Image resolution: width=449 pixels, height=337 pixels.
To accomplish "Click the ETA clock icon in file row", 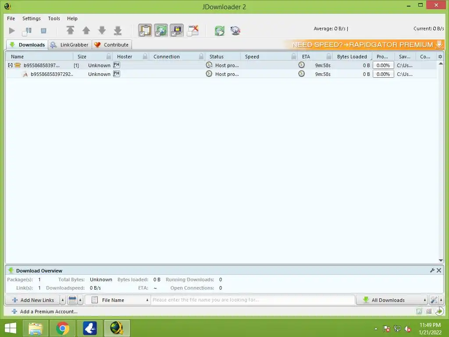I will tap(301, 74).
